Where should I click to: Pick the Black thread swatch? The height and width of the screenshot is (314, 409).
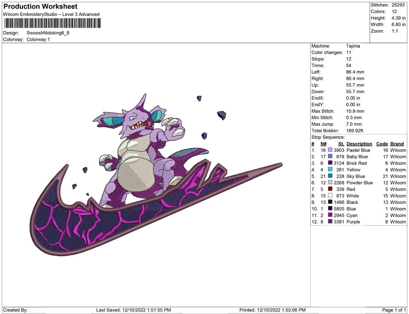pyautogui.click(x=330, y=202)
